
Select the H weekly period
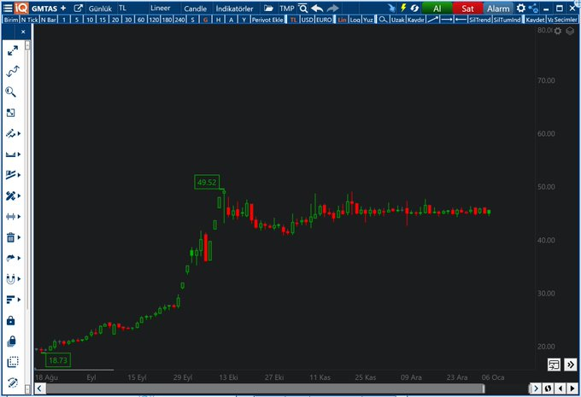tap(218, 20)
